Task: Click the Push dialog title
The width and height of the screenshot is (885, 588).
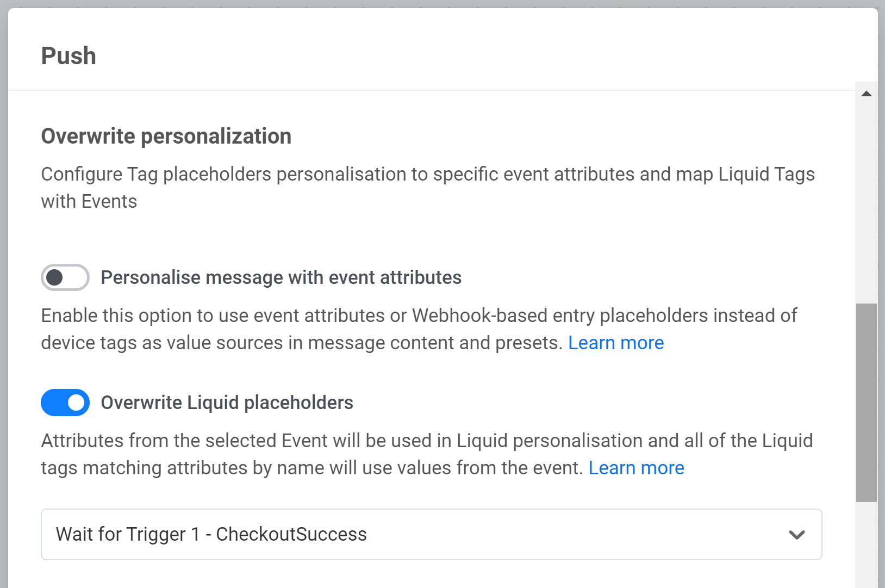Action: (68, 56)
